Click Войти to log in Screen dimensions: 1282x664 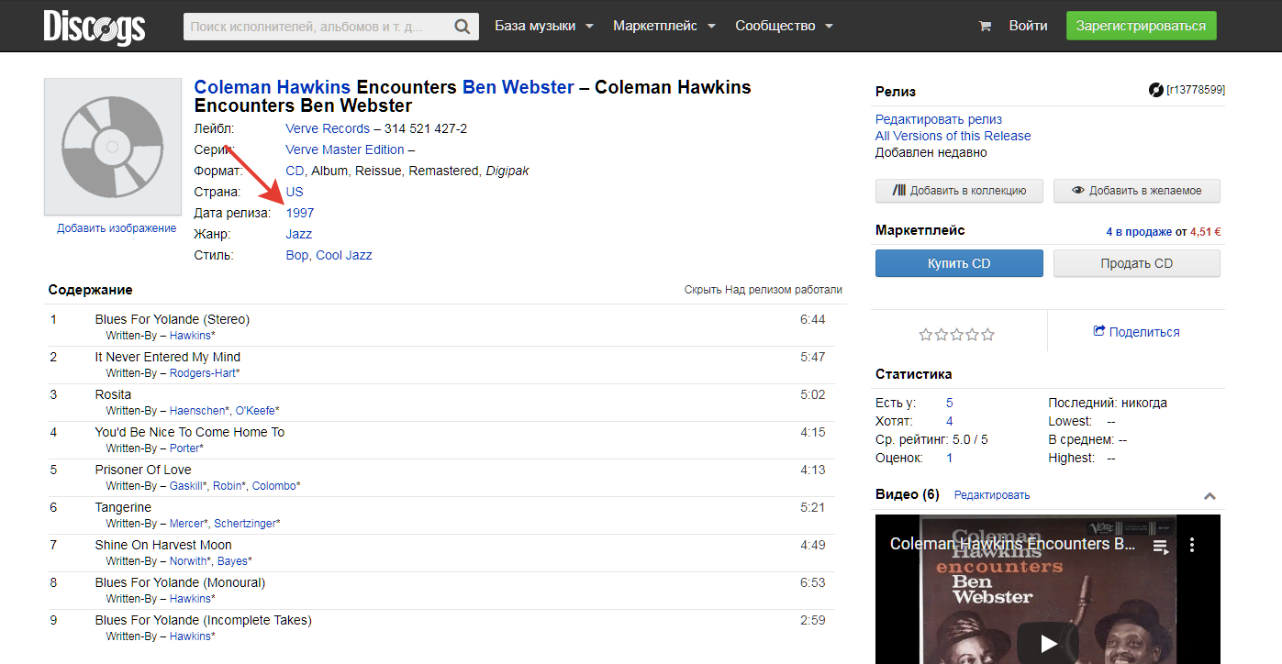coord(1028,26)
